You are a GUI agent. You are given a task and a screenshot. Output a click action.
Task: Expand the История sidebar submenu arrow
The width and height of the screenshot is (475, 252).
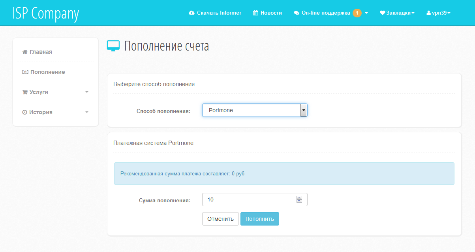87,112
